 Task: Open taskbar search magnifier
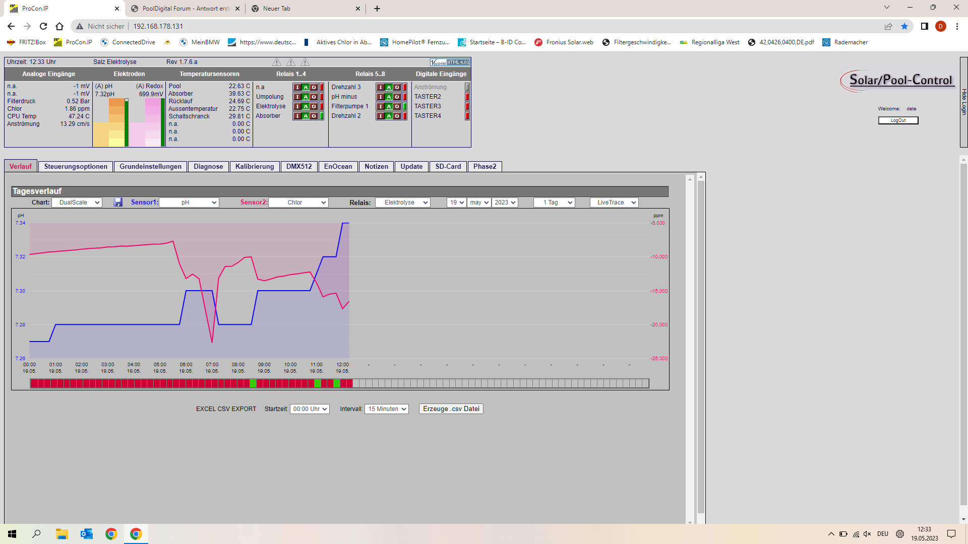(x=36, y=534)
